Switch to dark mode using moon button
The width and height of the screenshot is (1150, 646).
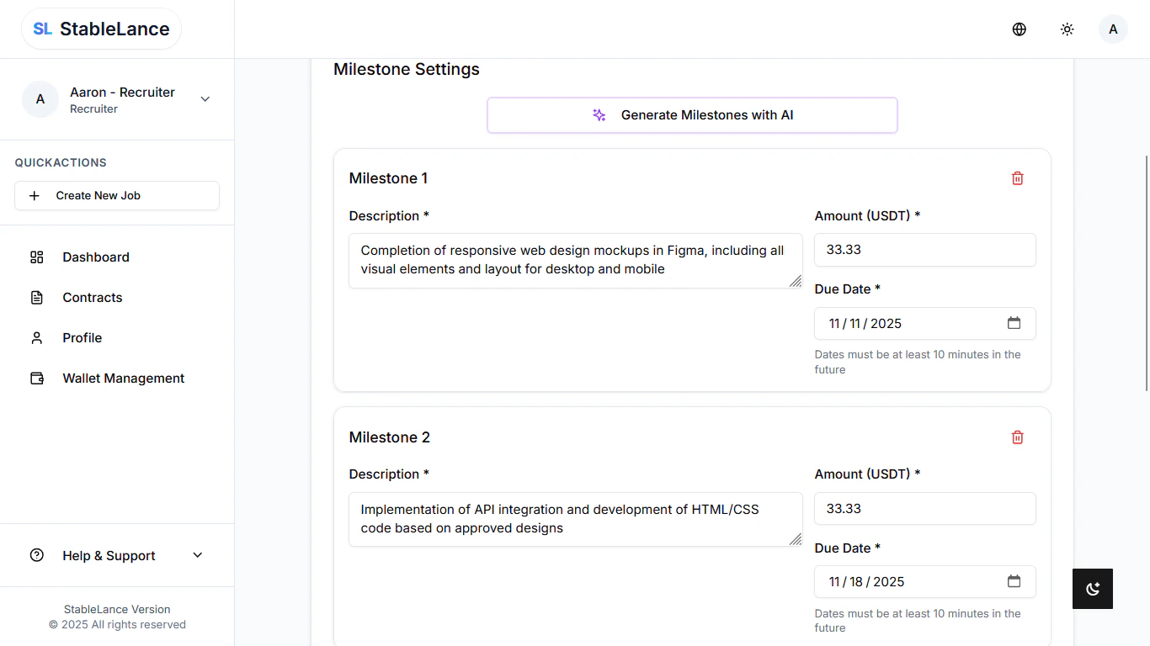click(x=1092, y=589)
